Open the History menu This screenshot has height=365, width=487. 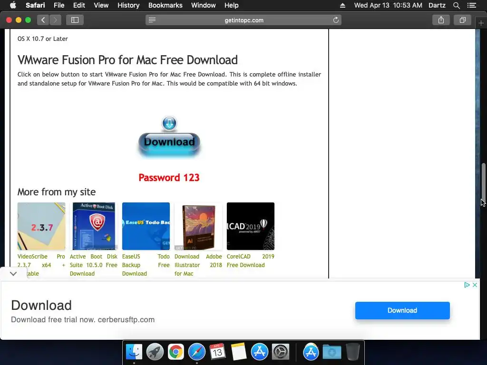(128, 5)
